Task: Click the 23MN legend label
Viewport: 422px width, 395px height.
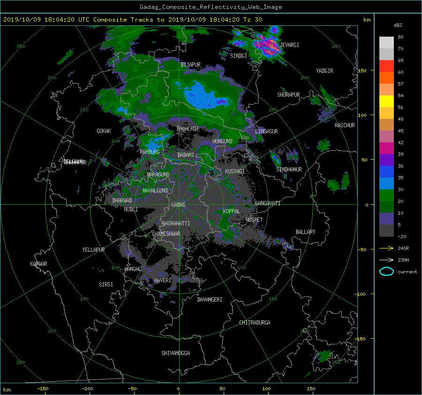Action: pyautogui.click(x=403, y=260)
